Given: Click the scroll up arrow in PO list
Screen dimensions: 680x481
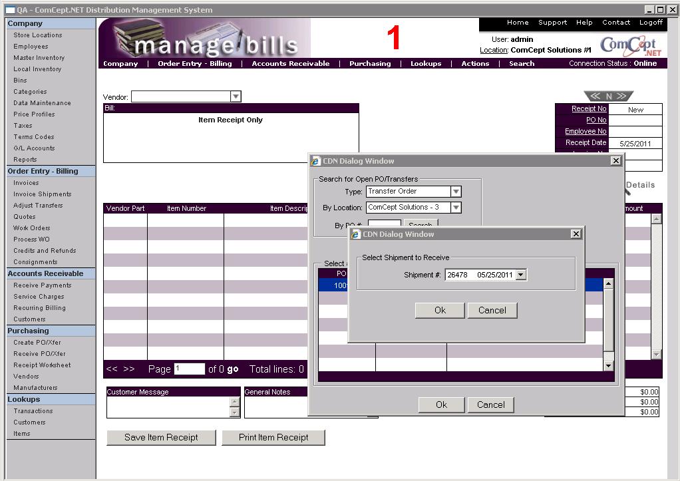Looking at the screenshot, I should pos(607,284).
